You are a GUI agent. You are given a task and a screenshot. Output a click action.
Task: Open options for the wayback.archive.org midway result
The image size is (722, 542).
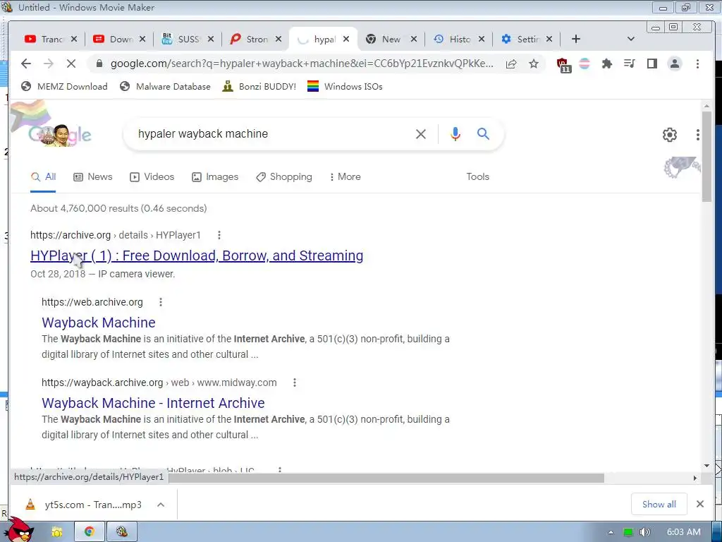[295, 383]
